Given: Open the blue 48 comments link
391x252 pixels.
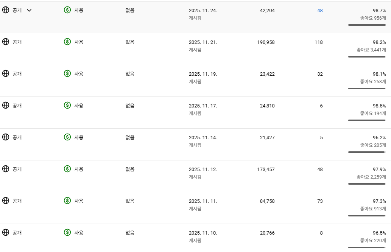Looking at the screenshot, I should click(320, 11).
